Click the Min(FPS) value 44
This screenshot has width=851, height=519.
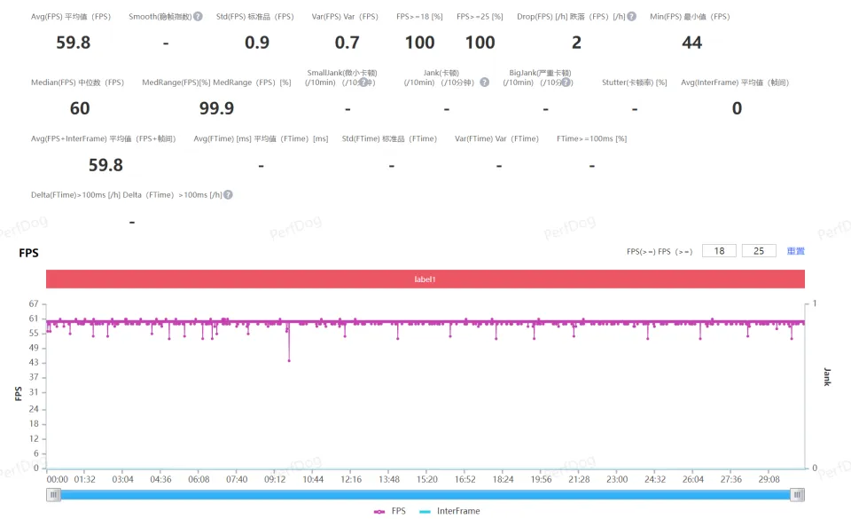click(691, 43)
